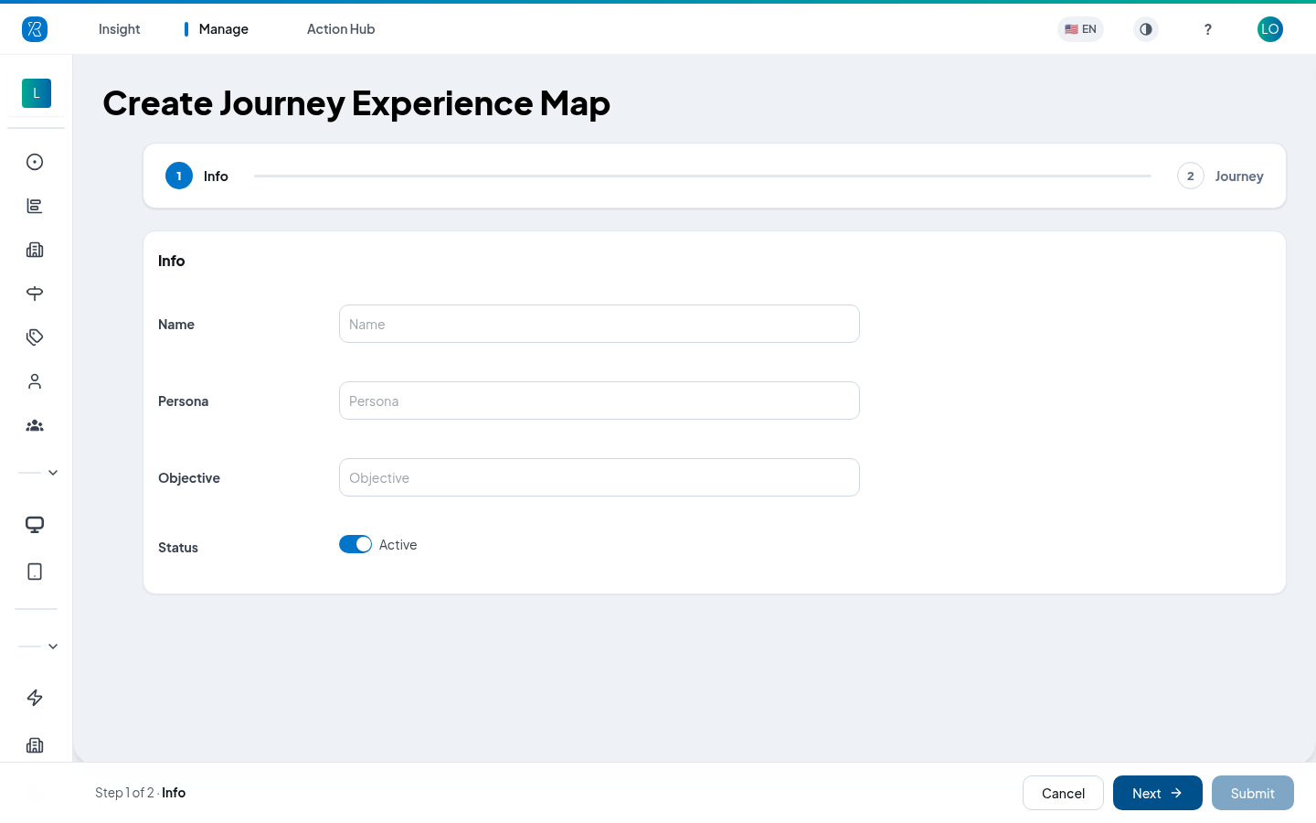Select step 1 Info in the stepper
Viewport: 1316px width, 823px height.
(196, 176)
